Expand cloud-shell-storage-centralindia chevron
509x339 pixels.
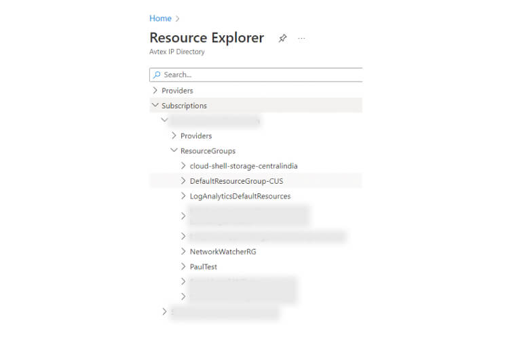point(183,165)
